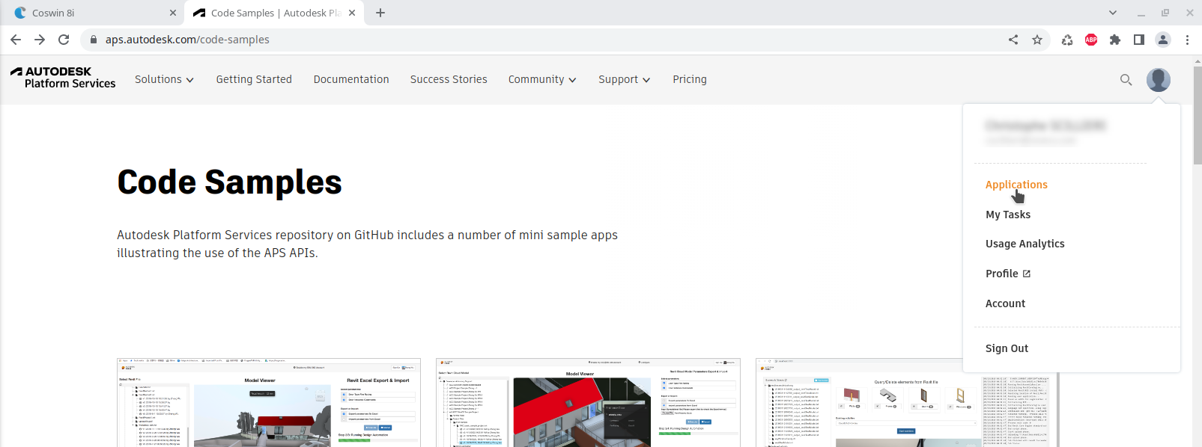1202x447 pixels.
Task: Open My Tasks from profile menu
Action: 1008,215
